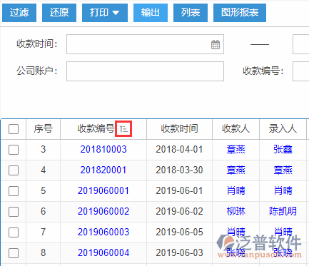Focus the 收款时间 start date field

pyautogui.click(x=145, y=44)
